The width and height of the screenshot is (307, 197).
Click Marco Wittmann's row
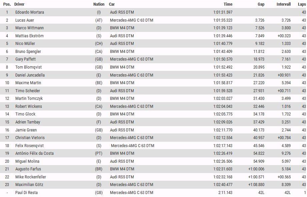coord(153,28)
